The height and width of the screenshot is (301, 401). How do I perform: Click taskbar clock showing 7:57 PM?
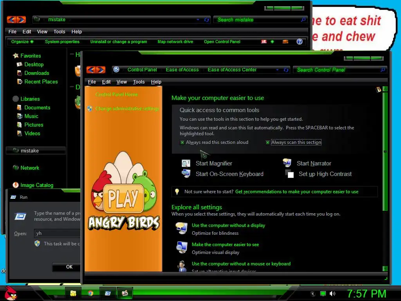[x=366, y=294]
